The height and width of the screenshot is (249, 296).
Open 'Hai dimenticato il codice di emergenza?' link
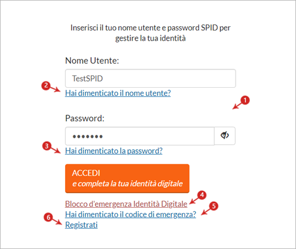point(130,214)
